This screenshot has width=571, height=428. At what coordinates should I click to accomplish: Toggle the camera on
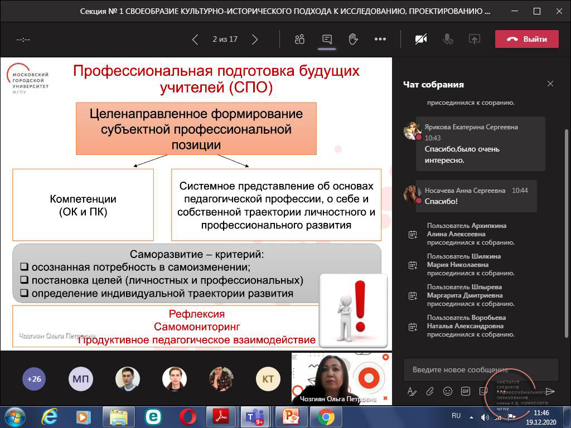(421, 39)
